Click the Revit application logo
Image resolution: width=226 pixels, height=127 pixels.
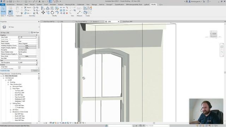click(1, 1)
